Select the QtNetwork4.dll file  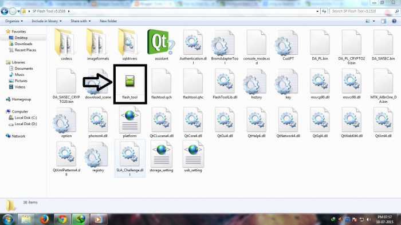coord(288,123)
